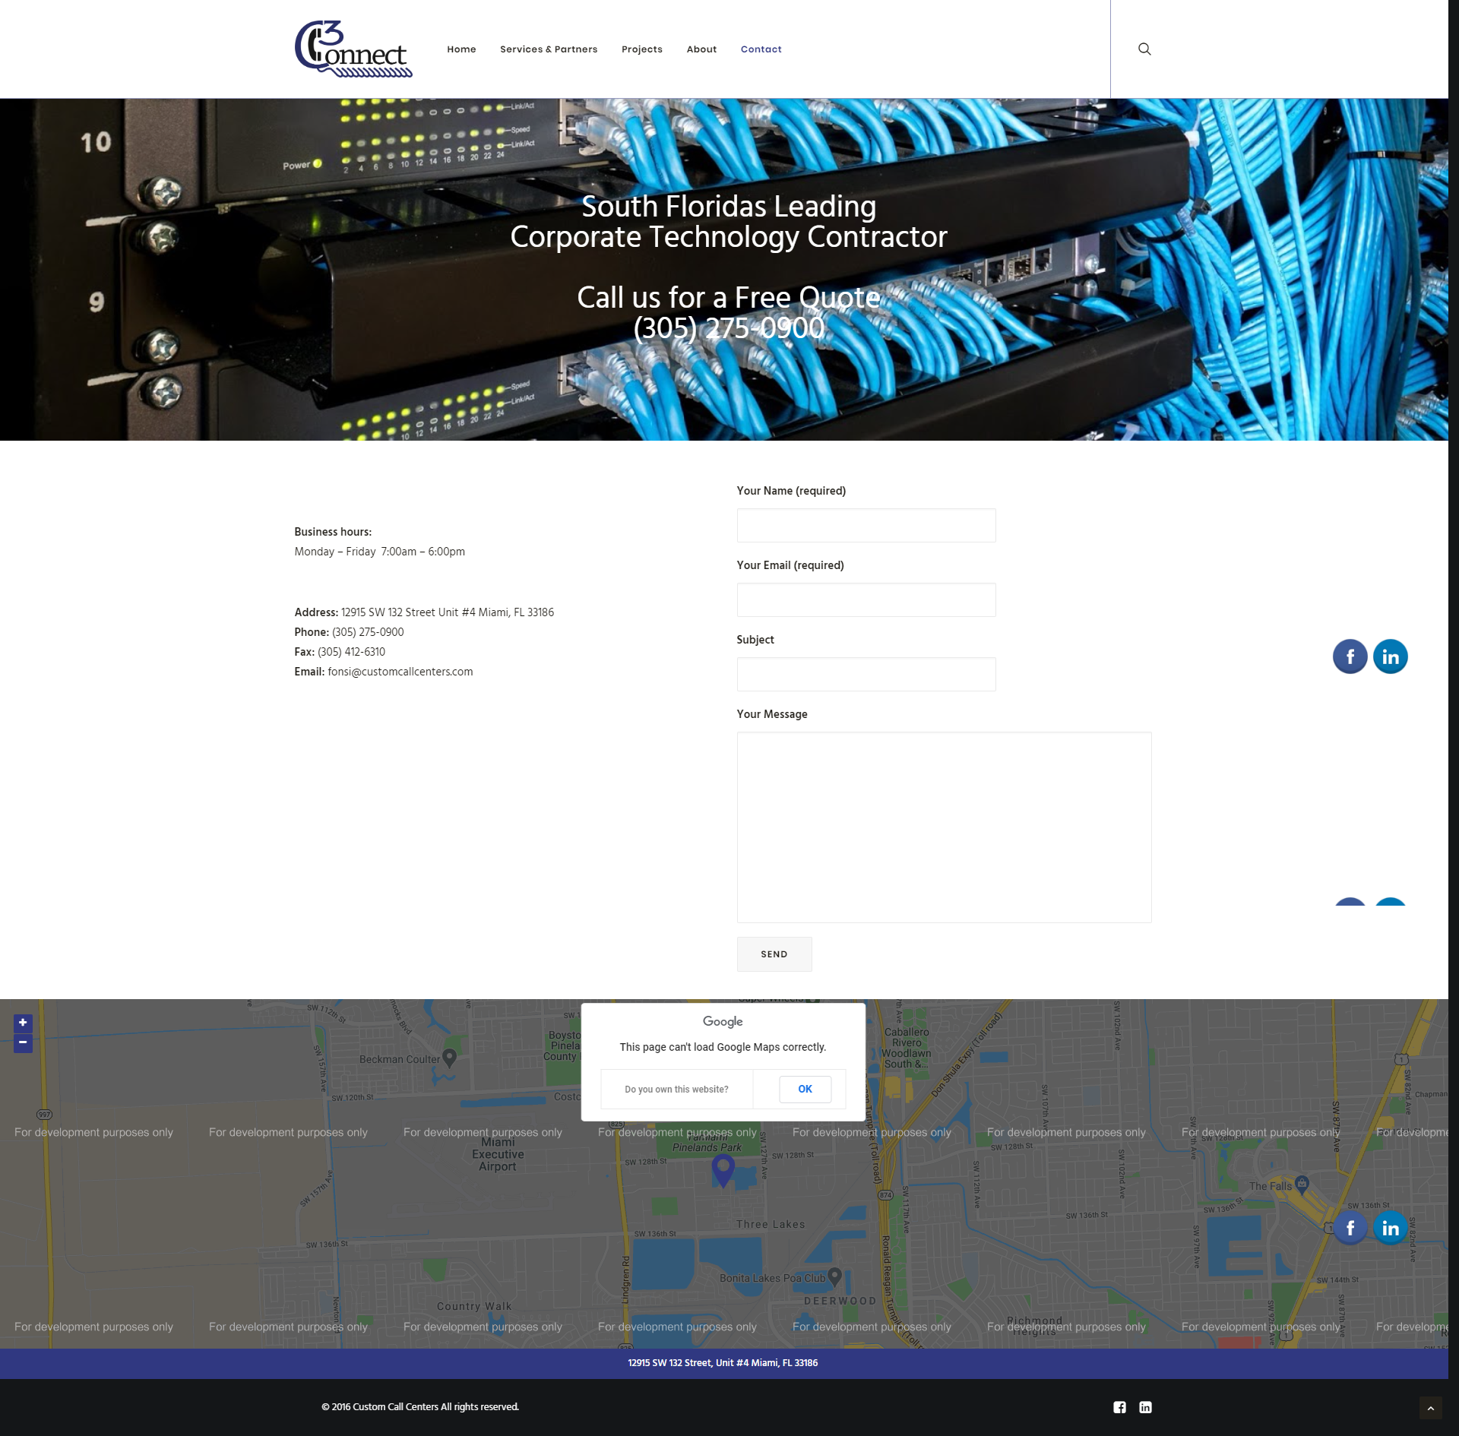The image size is (1459, 1436).
Task: Click into the Your Message text area
Action: pos(943,827)
